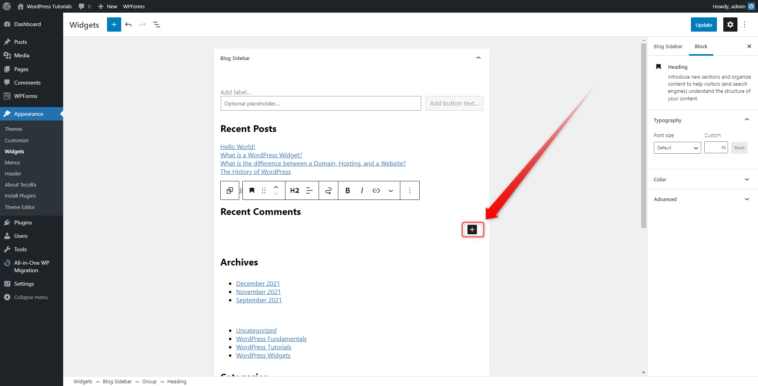Collapse the Blog Sidebar widget area
Viewport: 758px width, 386px height.
(478, 58)
